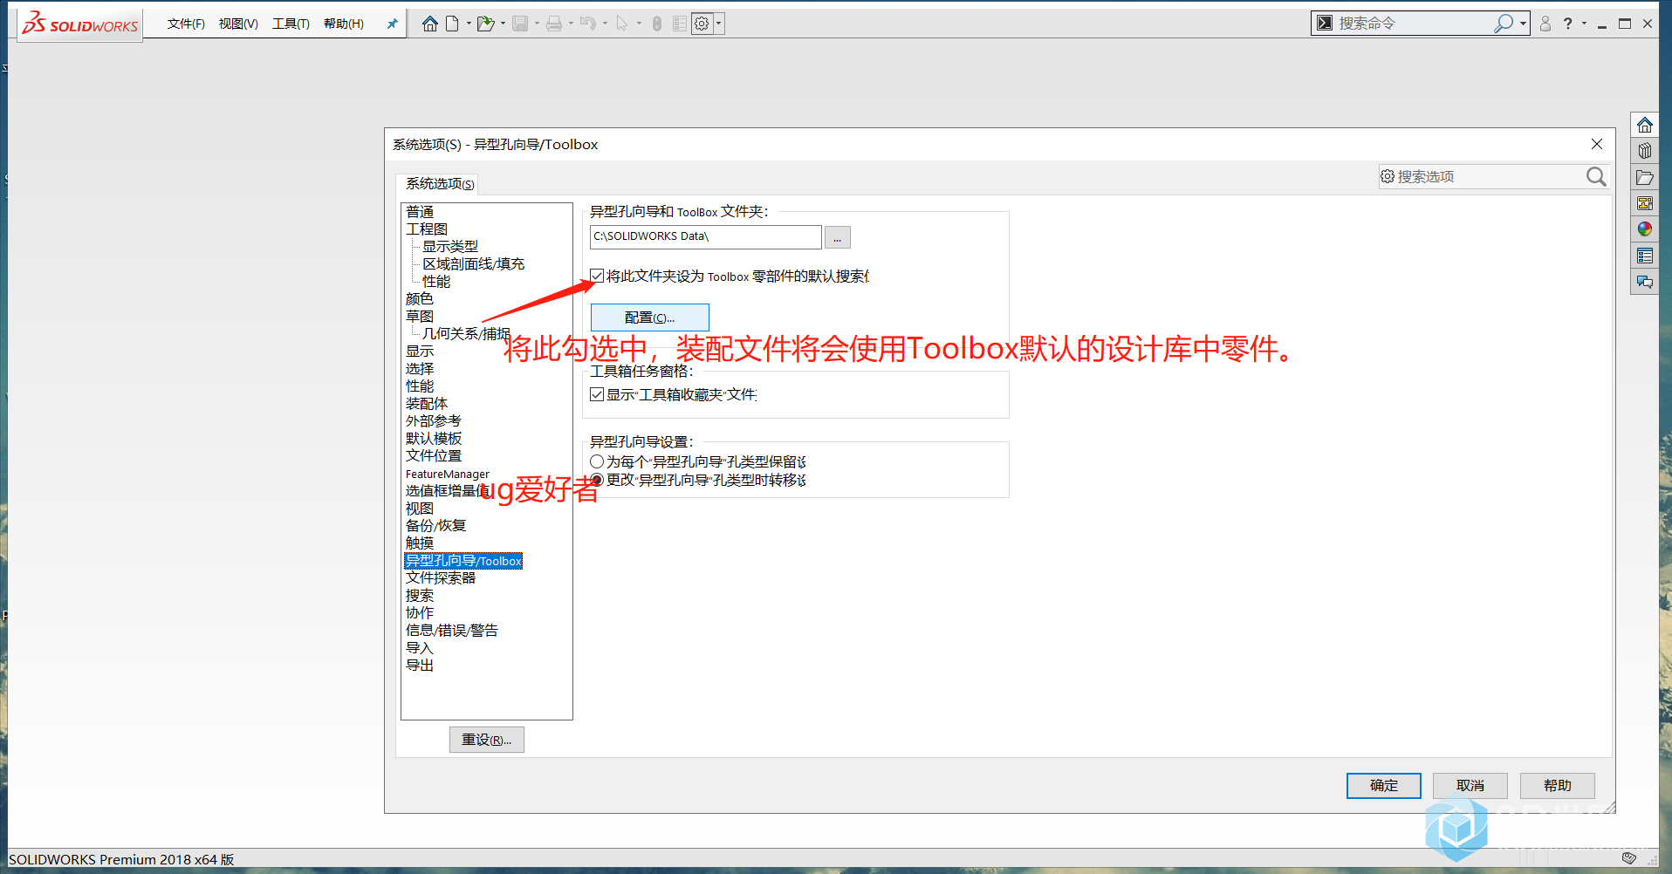
Task: Expand the Print dropdown arrow
Action: pos(571,24)
